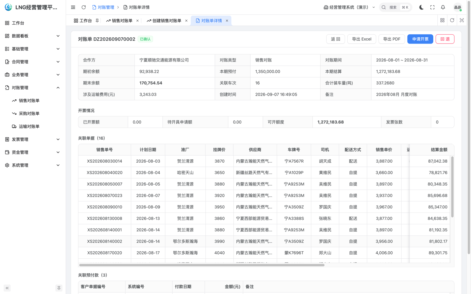This screenshot has width=471, height=294.
Task: Close the 创建销售对账单 tab
Action: pyautogui.click(x=186, y=21)
